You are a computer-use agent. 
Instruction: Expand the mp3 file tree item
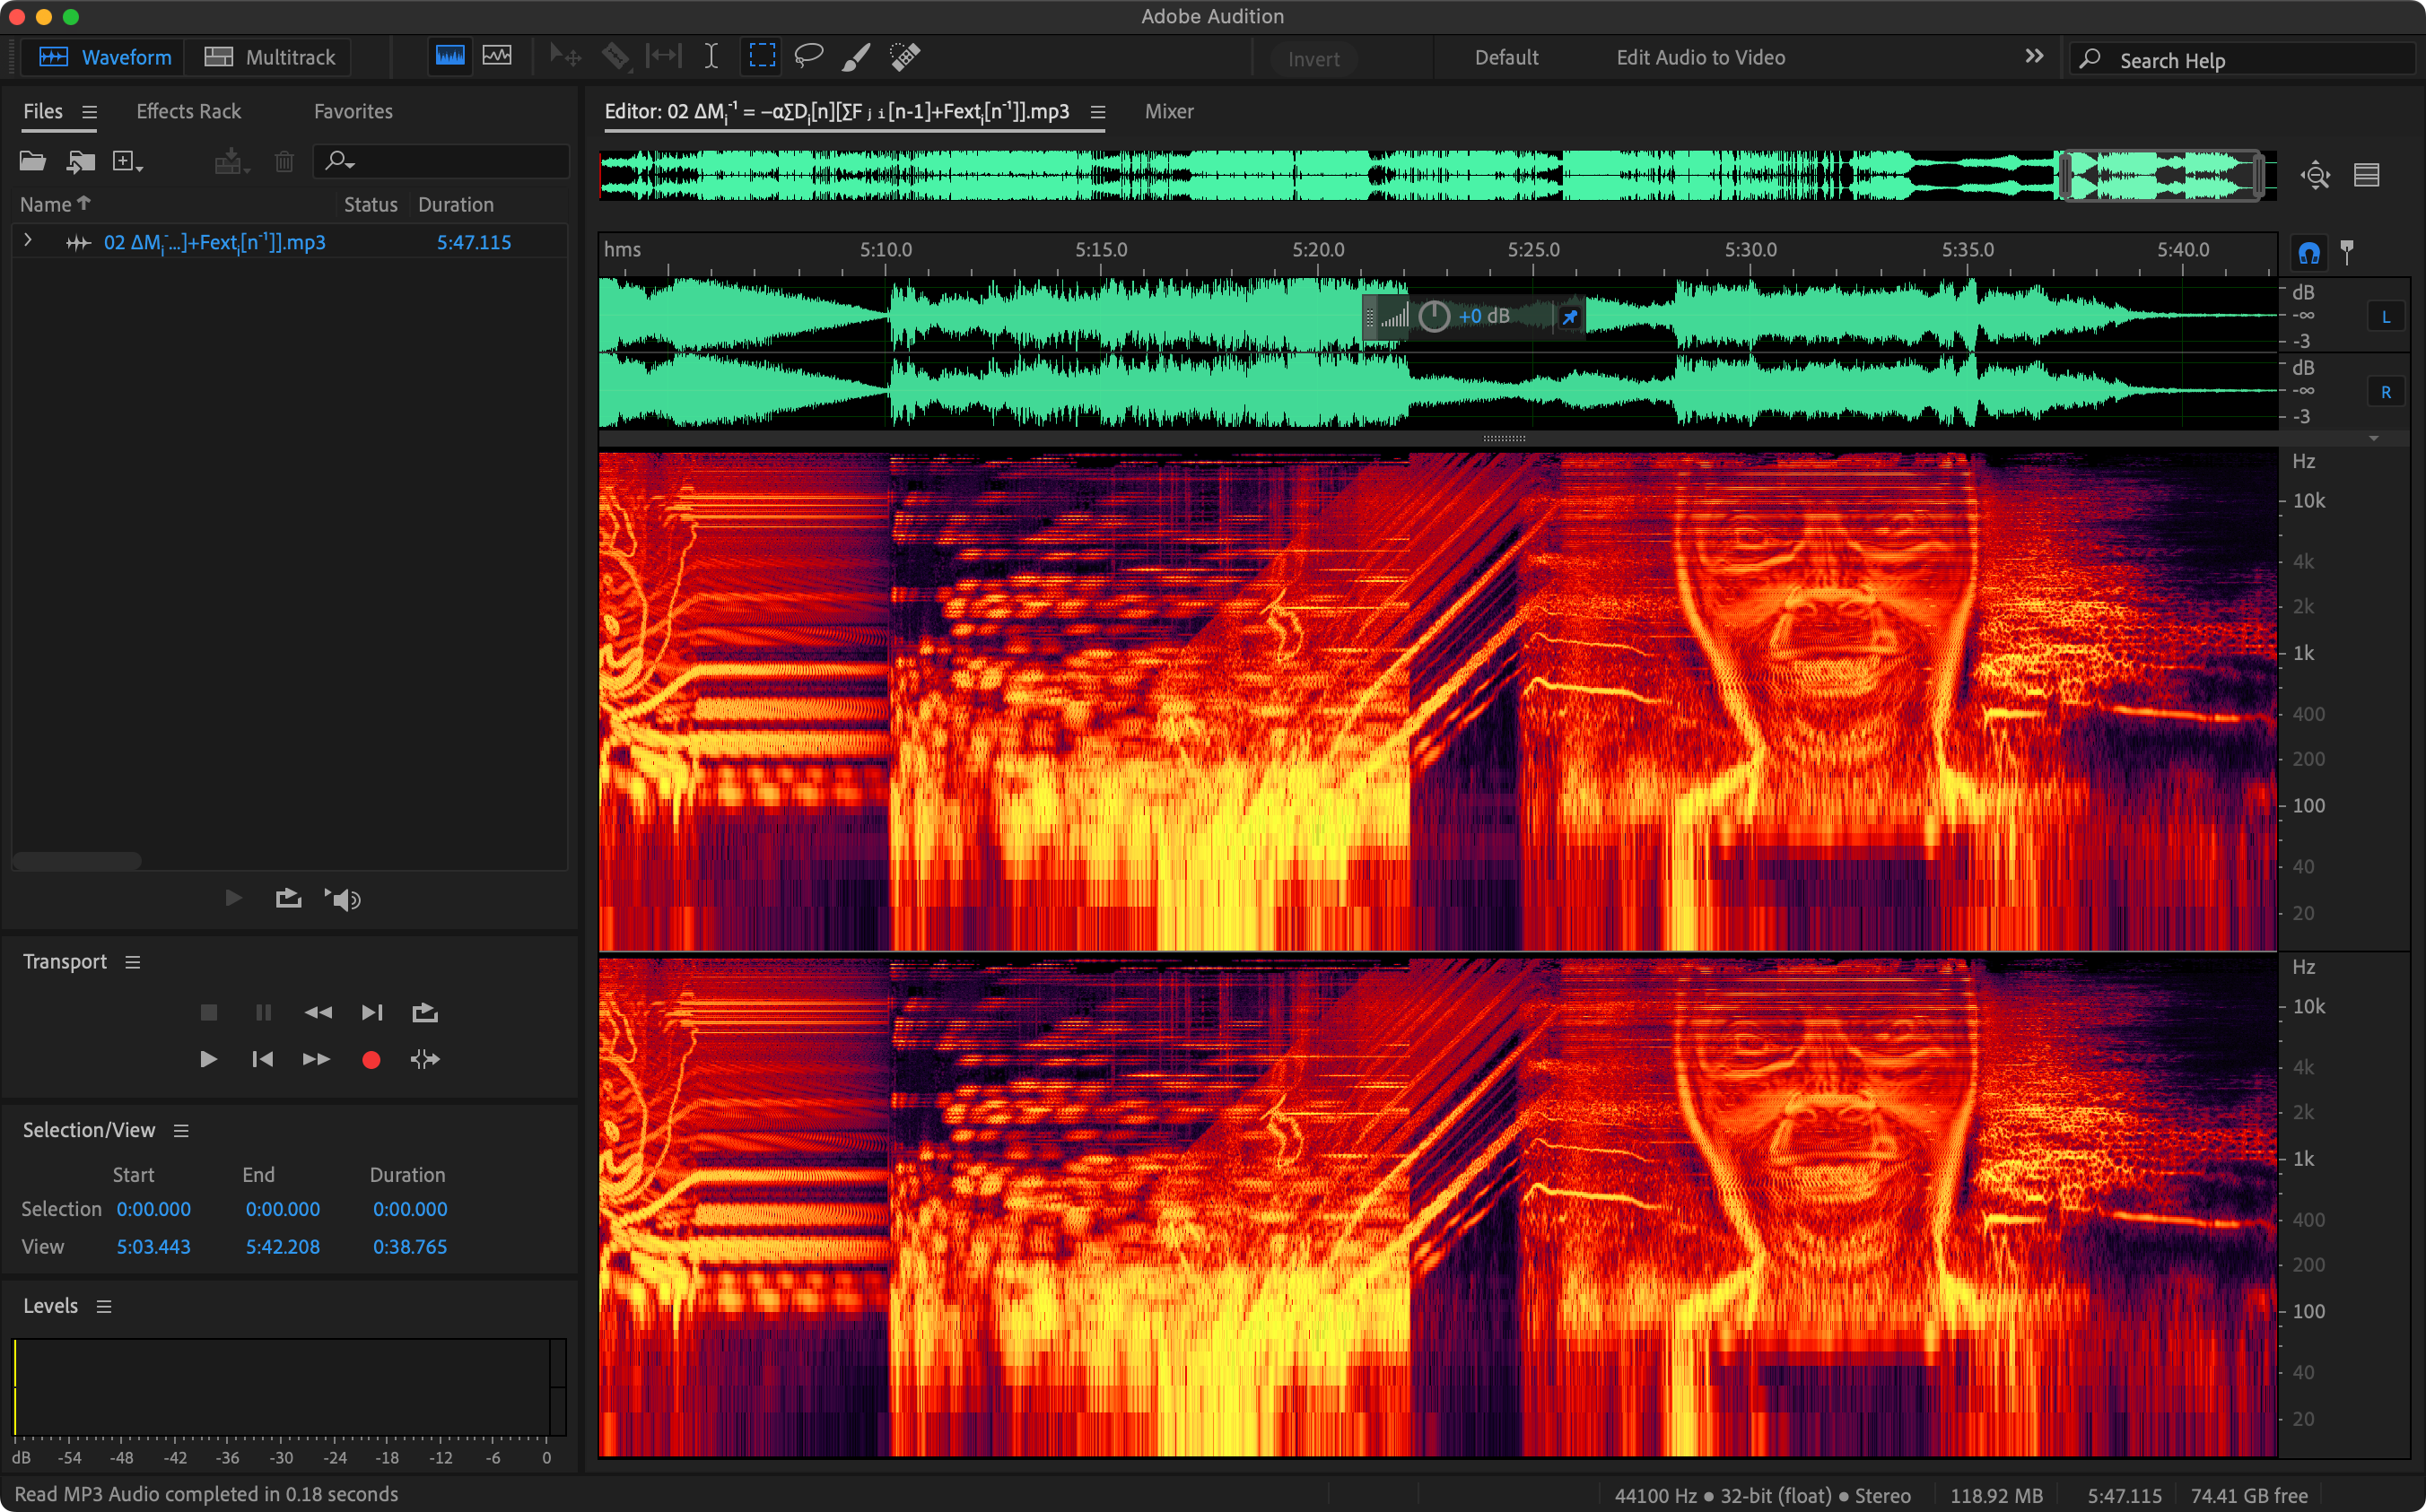click(28, 241)
